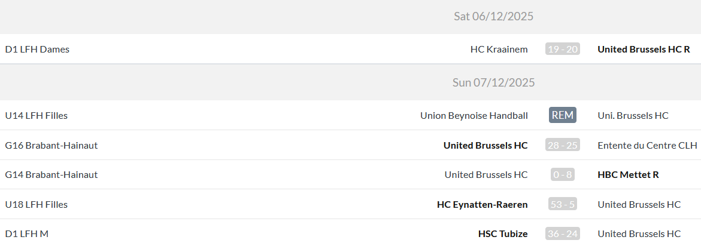Open the REM status badge
Image resolution: width=701 pixels, height=246 pixels.
click(x=562, y=115)
